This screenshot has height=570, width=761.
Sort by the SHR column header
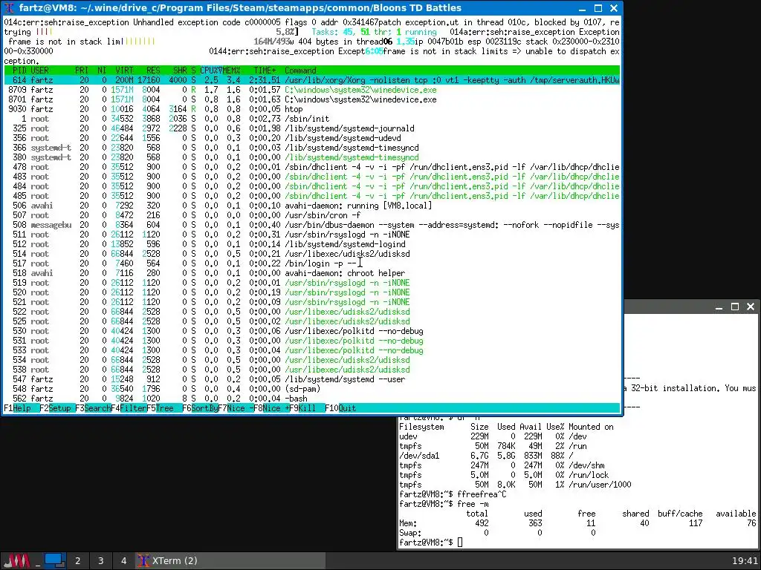click(x=180, y=71)
